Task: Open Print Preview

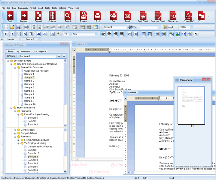Action: 84,17
